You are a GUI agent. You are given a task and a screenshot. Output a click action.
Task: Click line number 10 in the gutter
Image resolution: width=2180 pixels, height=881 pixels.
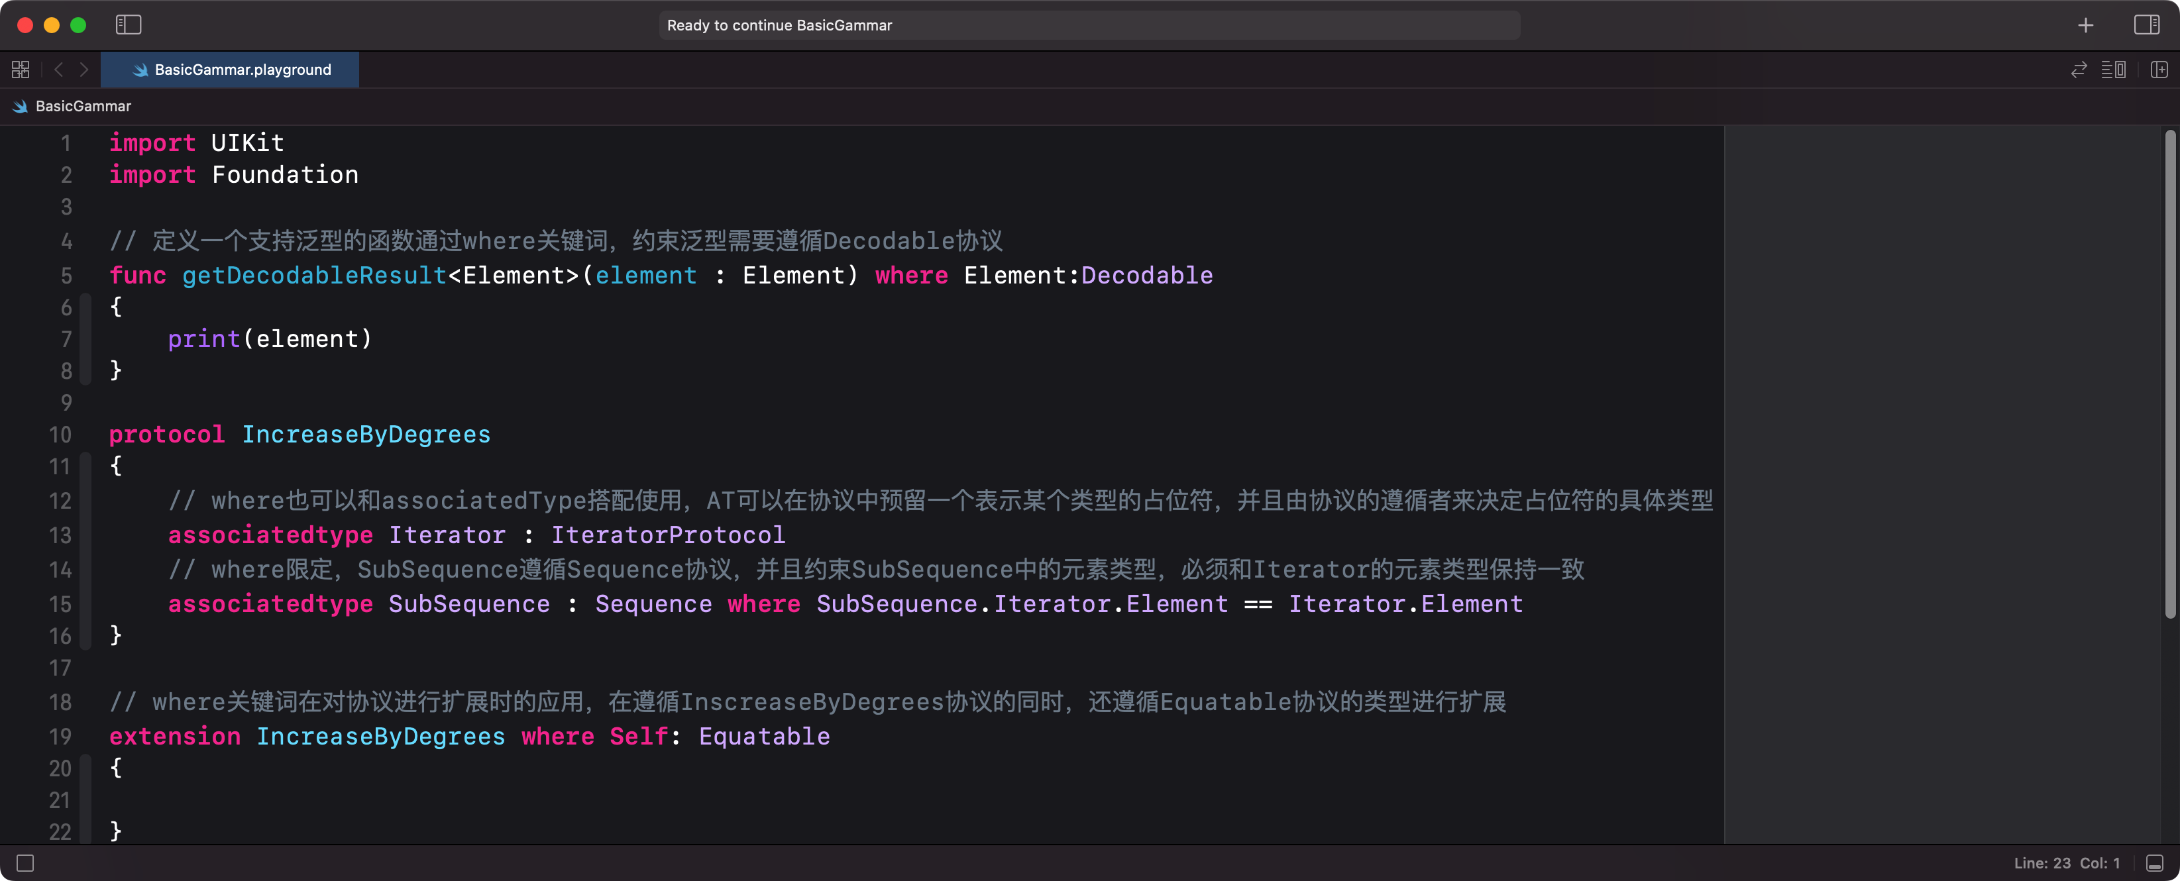(x=60, y=434)
